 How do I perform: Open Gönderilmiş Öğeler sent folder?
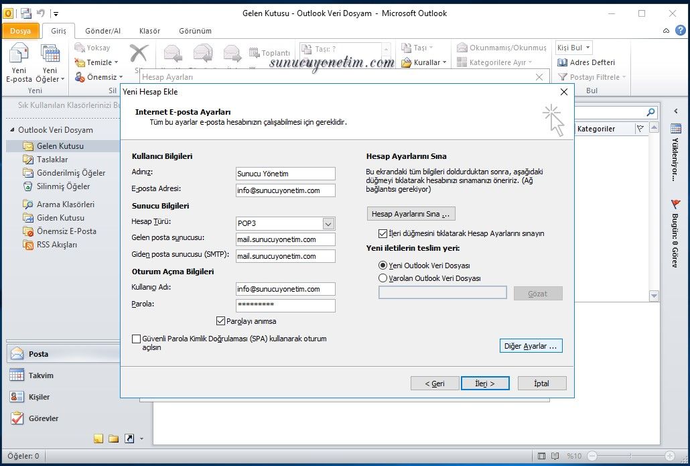point(71,173)
